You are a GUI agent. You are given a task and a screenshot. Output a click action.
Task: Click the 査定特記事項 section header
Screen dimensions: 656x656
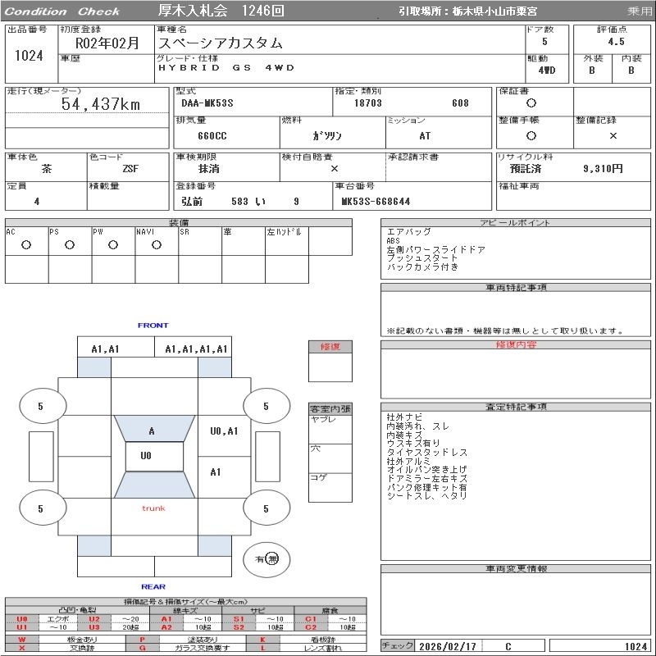coord(517,407)
